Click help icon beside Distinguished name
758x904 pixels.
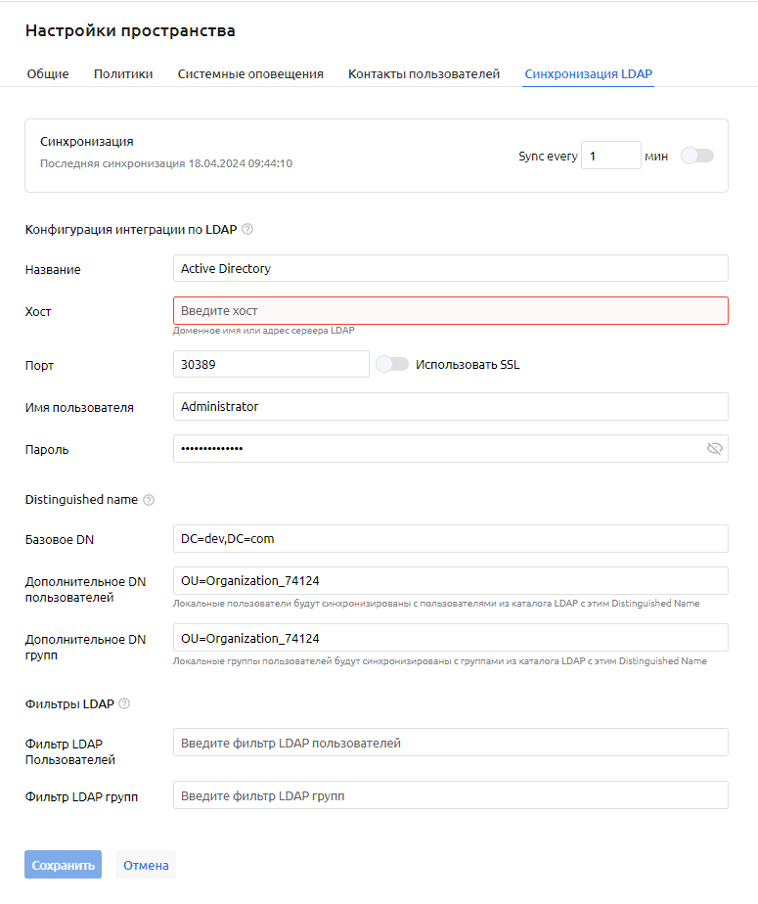[149, 500]
